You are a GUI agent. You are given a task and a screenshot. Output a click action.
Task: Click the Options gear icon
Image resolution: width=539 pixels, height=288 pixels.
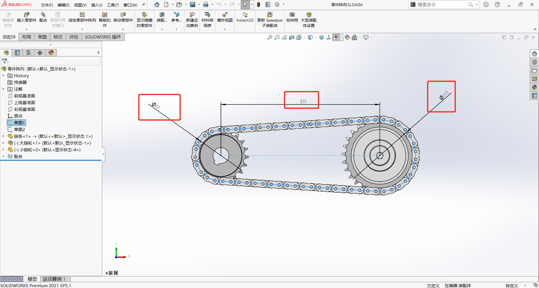[x=277, y=4]
